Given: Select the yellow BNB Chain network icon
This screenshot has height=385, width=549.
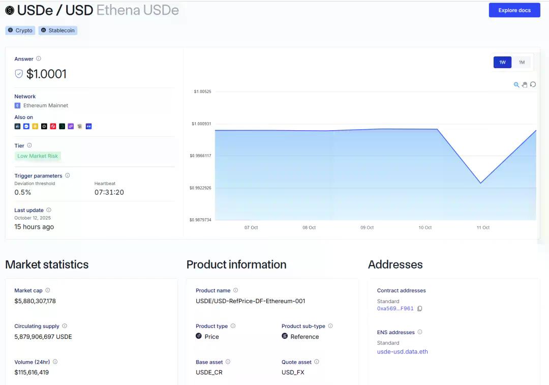Looking at the screenshot, I should 35,126.
